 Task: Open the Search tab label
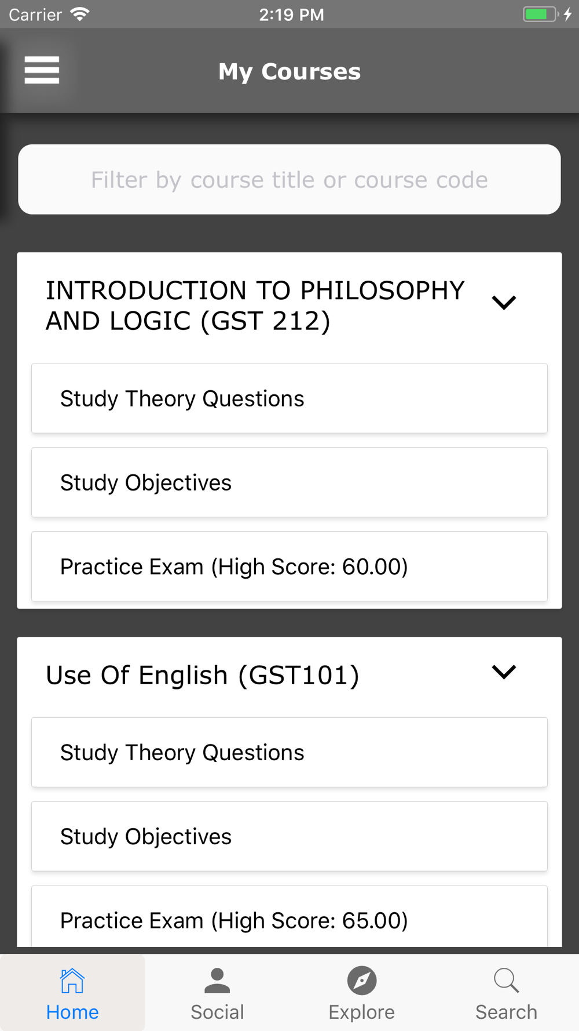coord(506,1012)
